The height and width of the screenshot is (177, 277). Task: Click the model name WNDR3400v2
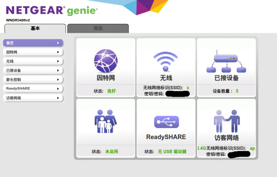point(18,20)
